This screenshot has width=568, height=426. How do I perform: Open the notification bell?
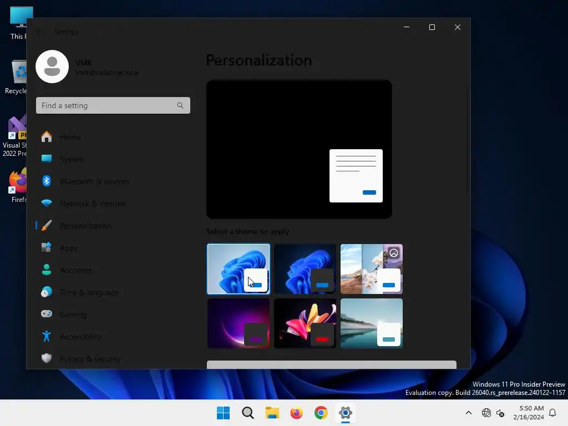552,413
